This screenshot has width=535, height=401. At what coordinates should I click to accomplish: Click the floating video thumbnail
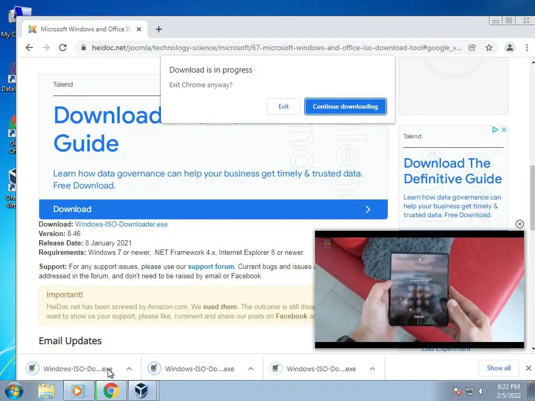[420, 289]
